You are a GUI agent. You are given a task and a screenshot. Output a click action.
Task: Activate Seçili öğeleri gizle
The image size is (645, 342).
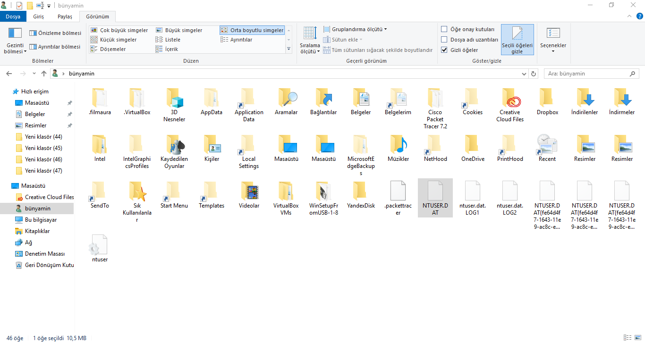point(517,40)
